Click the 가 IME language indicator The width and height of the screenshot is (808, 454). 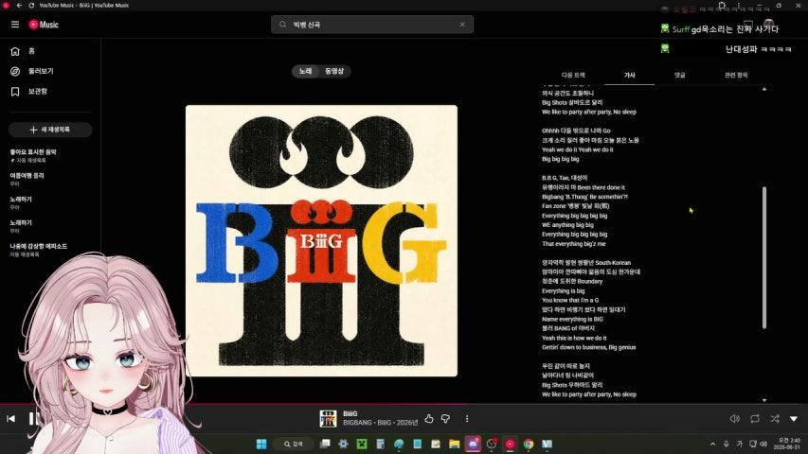[x=740, y=444]
